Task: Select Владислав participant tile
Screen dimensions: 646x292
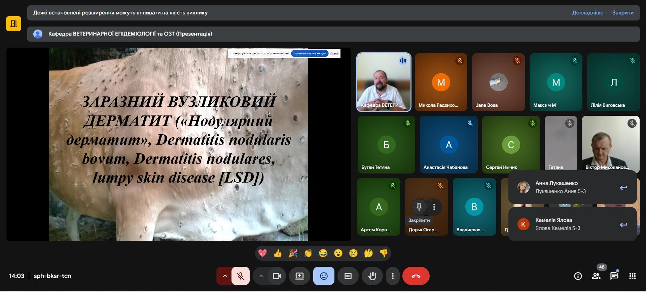Action: point(474,207)
